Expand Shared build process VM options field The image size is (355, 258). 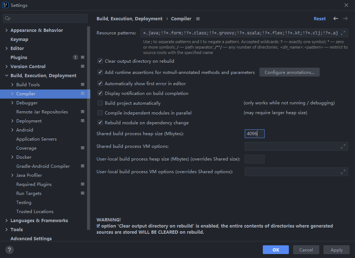pos(343,147)
